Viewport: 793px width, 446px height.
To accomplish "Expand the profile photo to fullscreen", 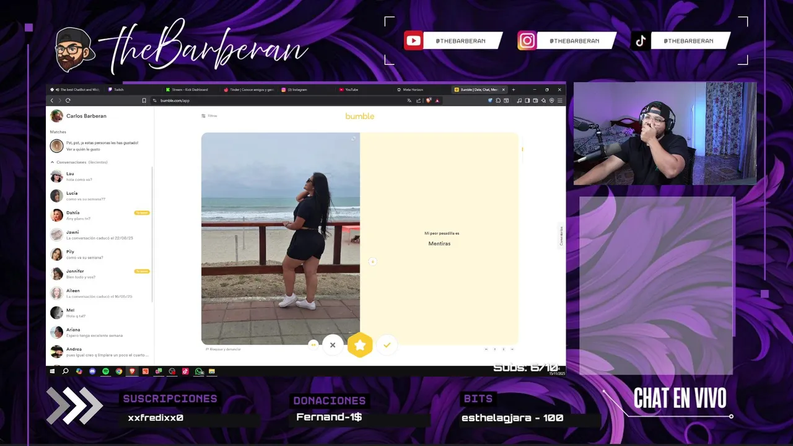I will point(354,138).
